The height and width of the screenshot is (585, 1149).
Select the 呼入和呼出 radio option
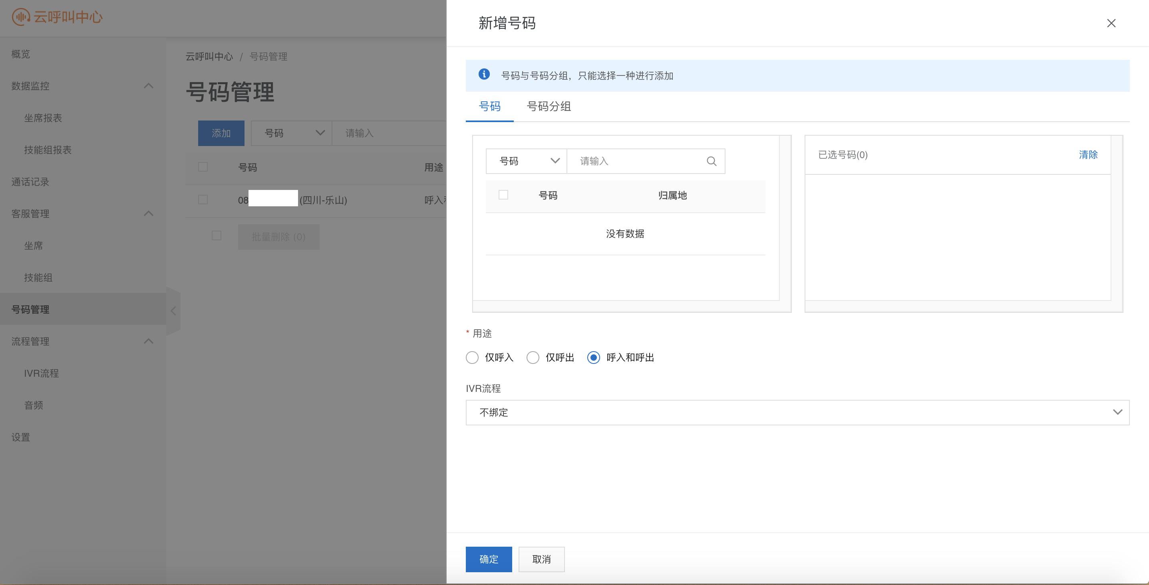coord(593,358)
